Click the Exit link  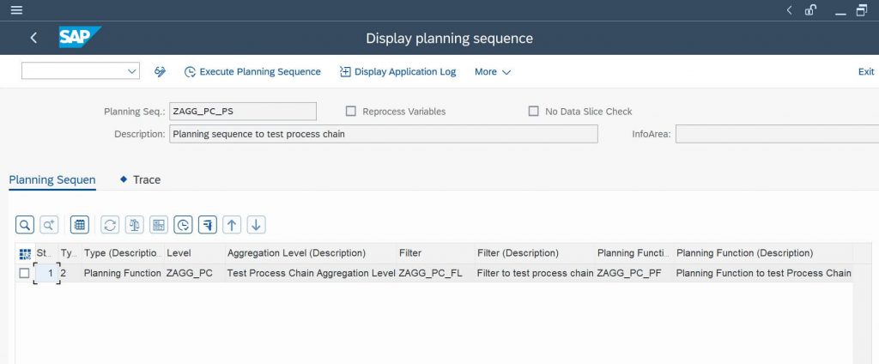pyautogui.click(x=866, y=72)
